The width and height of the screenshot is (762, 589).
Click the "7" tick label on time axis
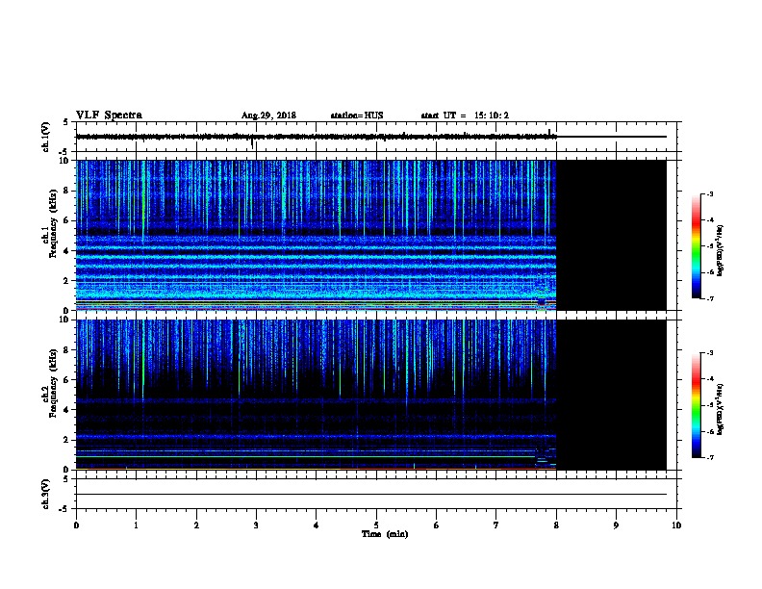pos(496,525)
